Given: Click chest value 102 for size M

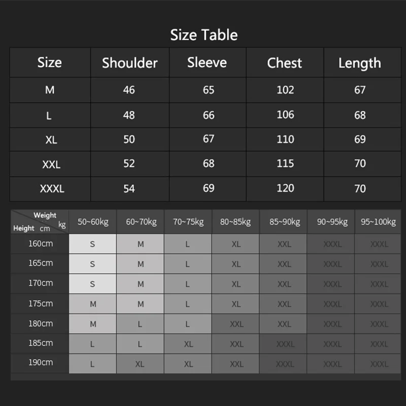Looking at the screenshot, I should point(285,90).
